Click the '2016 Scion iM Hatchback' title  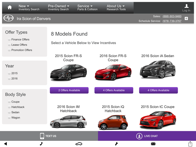(x=68, y=109)
